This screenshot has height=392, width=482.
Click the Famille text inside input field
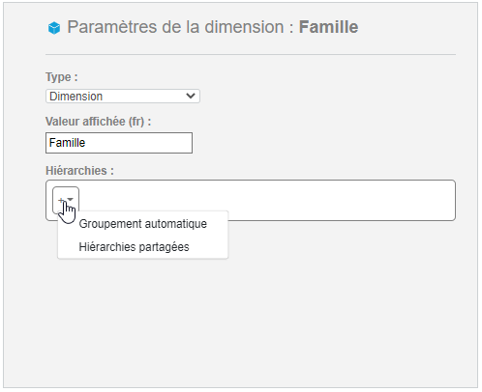coord(67,143)
